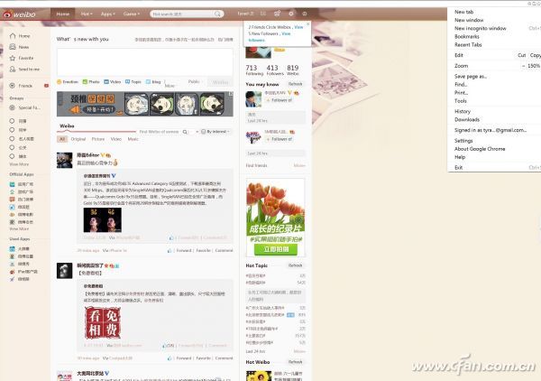Switch to the Picture filter tab
This screenshot has height=381, width=541.
(98, 139)
